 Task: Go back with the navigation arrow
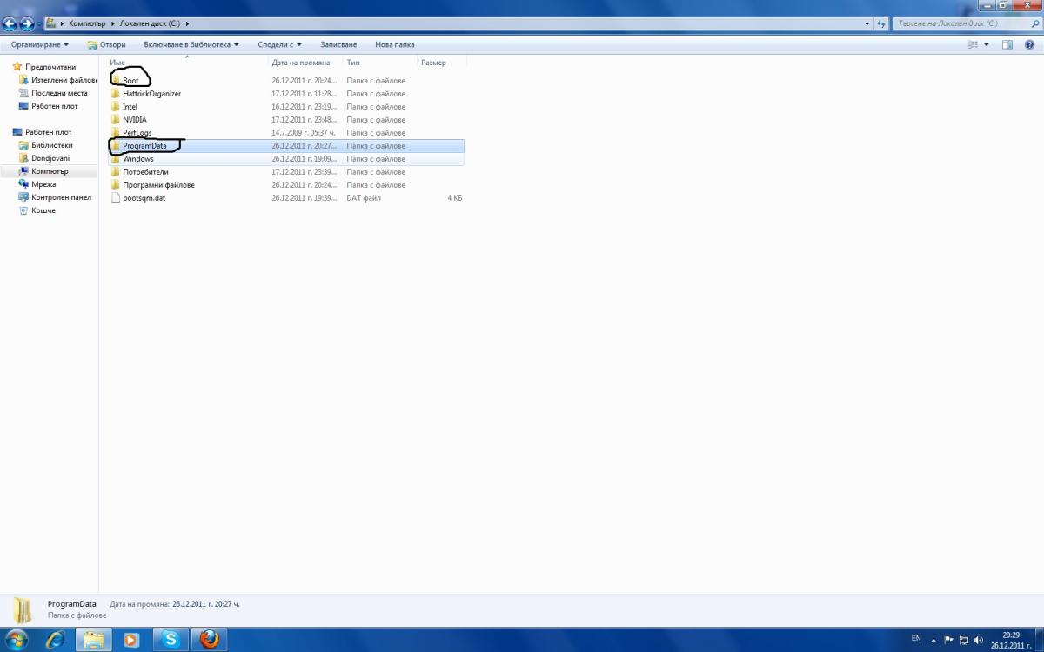tap(10, 24)
